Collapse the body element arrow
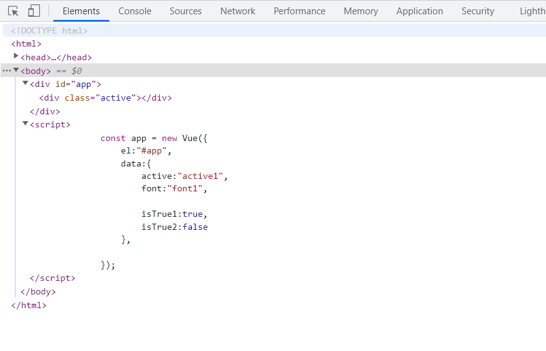Screen dimensions: 546x351 point(16,70)
